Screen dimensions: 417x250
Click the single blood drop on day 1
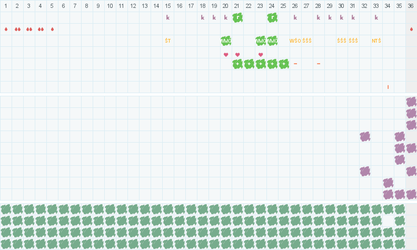[6, 29]
